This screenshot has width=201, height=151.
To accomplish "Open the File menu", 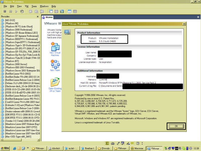I will point(5,6).
